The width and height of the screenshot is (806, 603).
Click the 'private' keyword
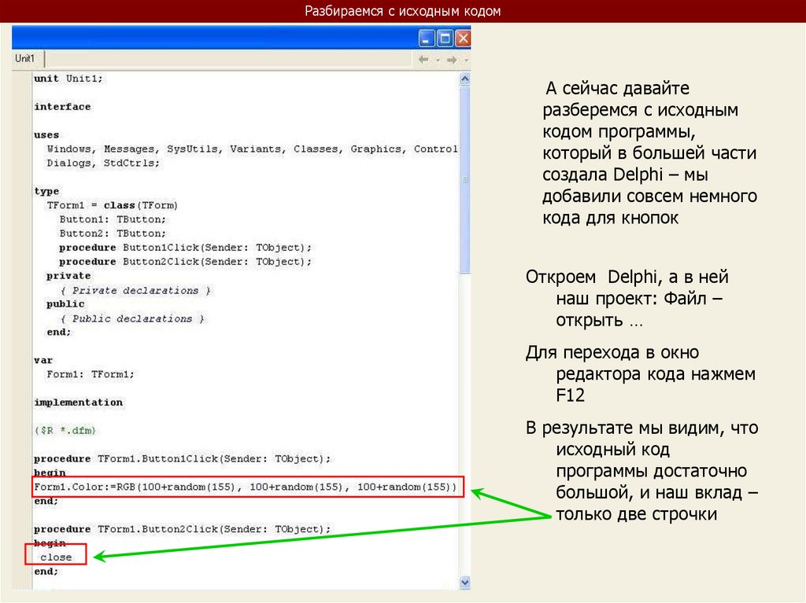coord(68,276)
